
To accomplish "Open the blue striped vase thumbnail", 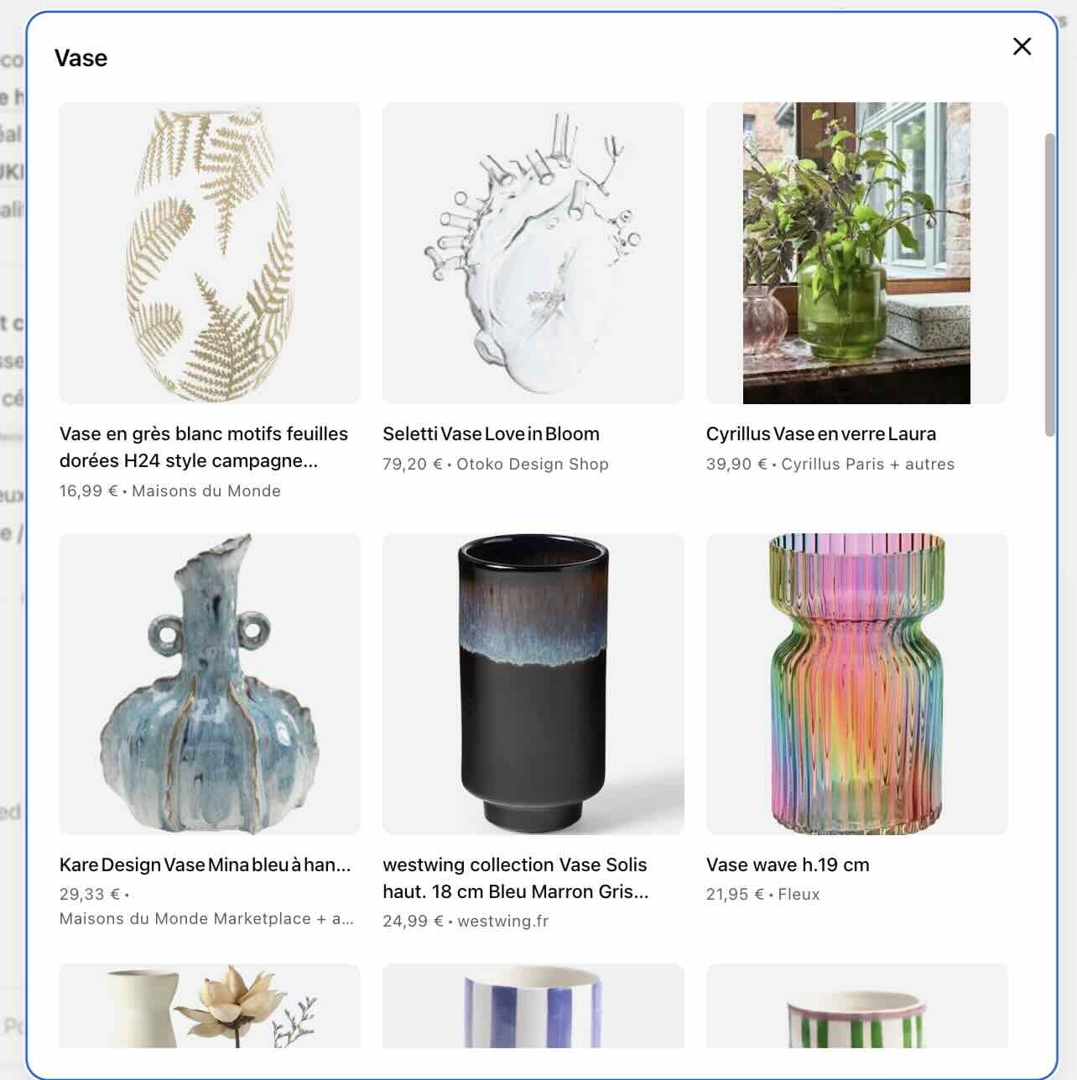I will [x=533, y=1005].
